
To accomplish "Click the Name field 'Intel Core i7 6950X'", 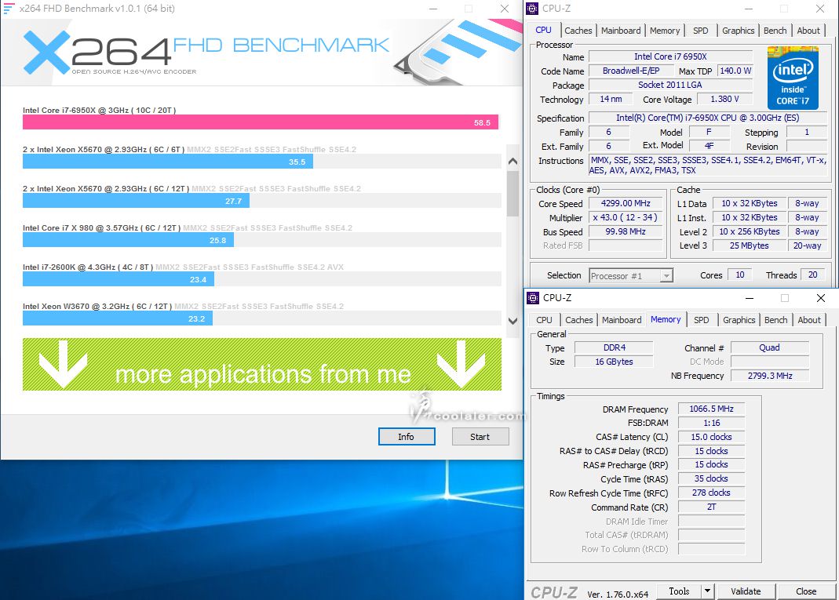I will pyautogui.click(x=670, y=56).
